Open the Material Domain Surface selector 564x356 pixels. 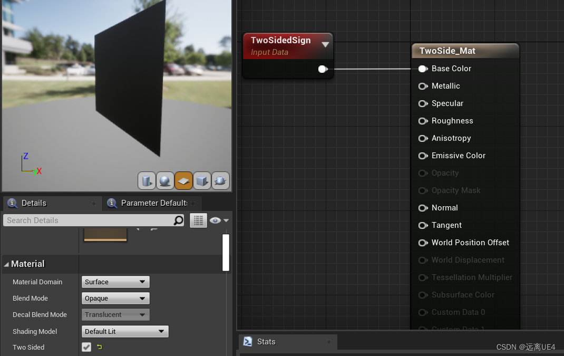(x=115, y=282)
